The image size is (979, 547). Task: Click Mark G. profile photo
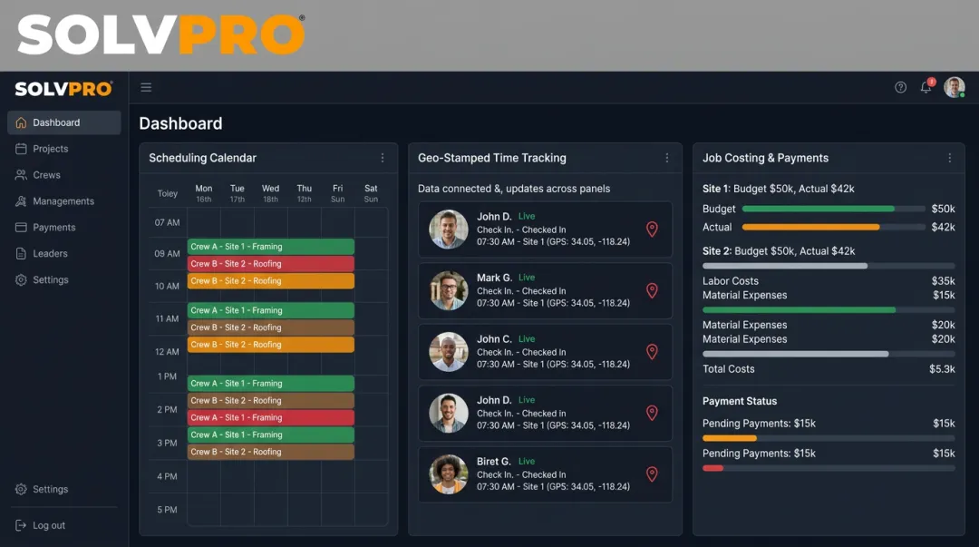449,290
